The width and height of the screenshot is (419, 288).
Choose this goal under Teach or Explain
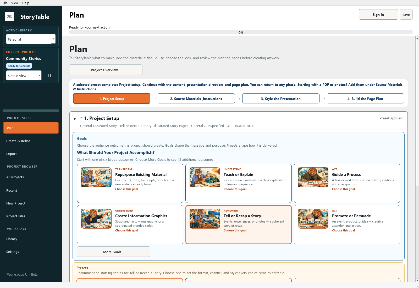(235, 189)
